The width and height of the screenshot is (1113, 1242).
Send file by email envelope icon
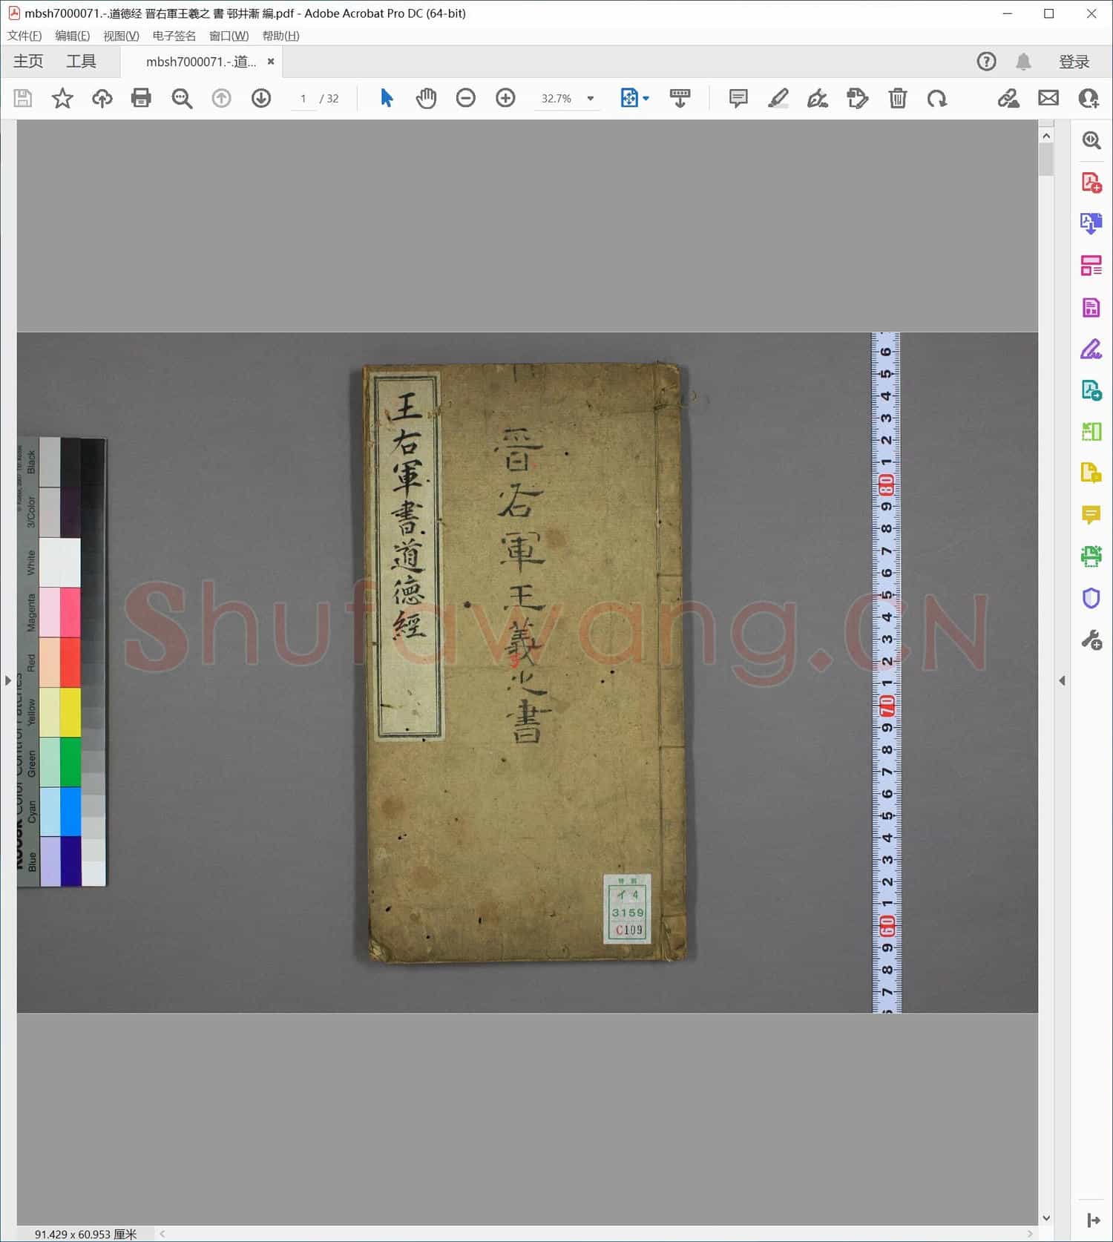[1048, 98]
